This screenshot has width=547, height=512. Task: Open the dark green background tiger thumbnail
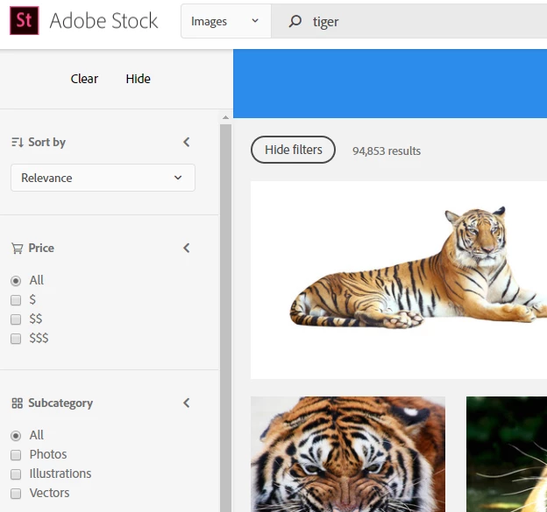pyautogui.click(x=507, y=454)
